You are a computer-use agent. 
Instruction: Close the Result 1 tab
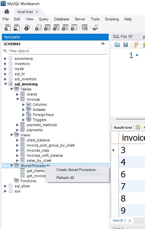(x=130, y=221)
